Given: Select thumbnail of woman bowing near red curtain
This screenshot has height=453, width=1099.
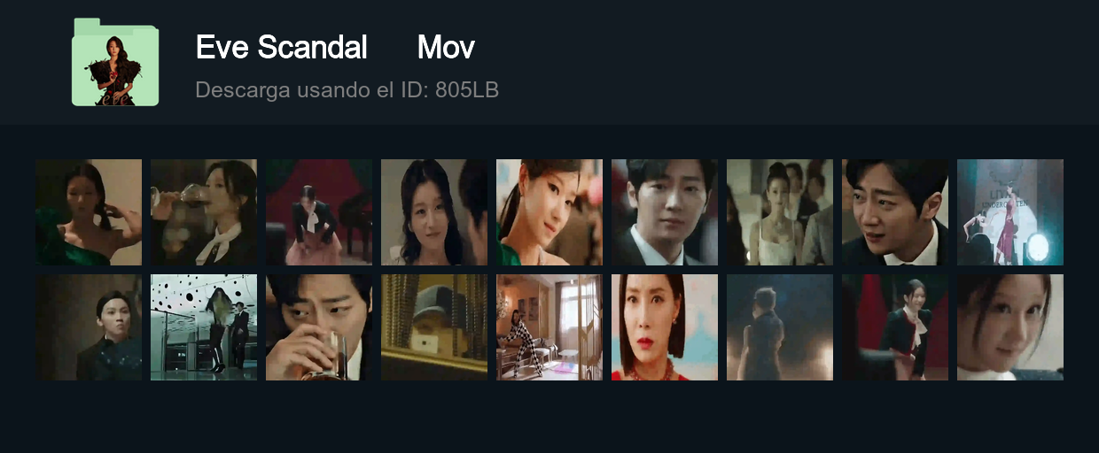Looking at the screenshot, I should (x=319, y=212).
